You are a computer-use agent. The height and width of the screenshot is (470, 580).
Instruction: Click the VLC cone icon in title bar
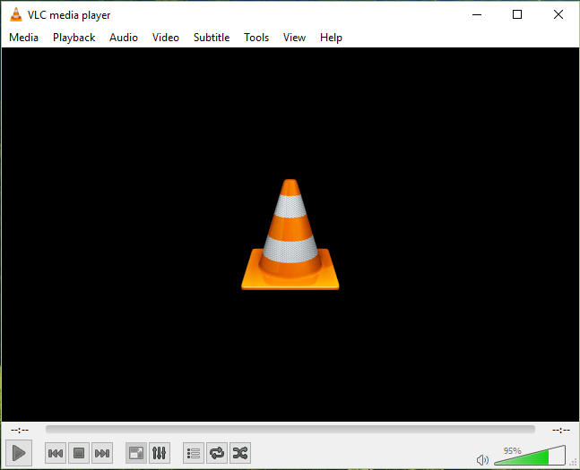pos(16,15)
